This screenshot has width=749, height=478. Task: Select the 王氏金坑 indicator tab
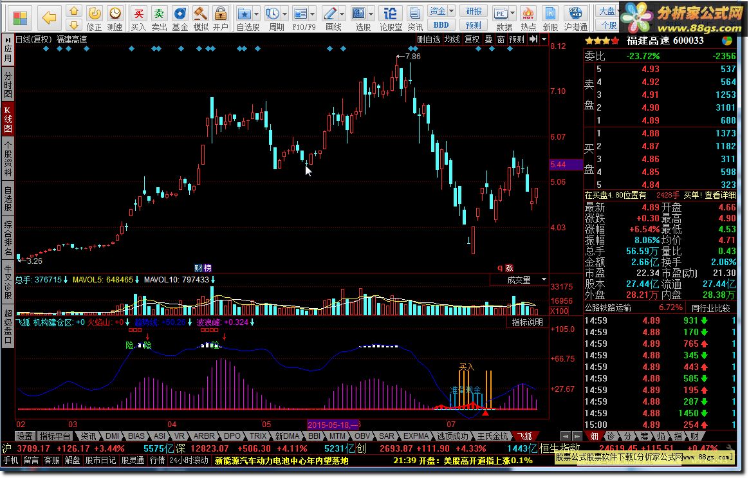click(x=494, y=436)
